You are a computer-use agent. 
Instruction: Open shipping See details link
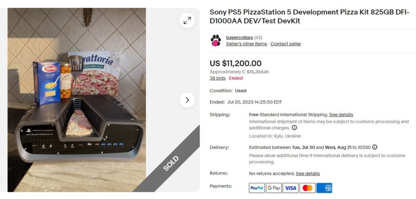(x=341, y=115)
